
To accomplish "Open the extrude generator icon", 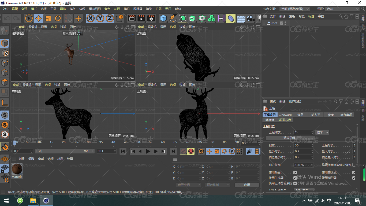I will coord(192,18).
